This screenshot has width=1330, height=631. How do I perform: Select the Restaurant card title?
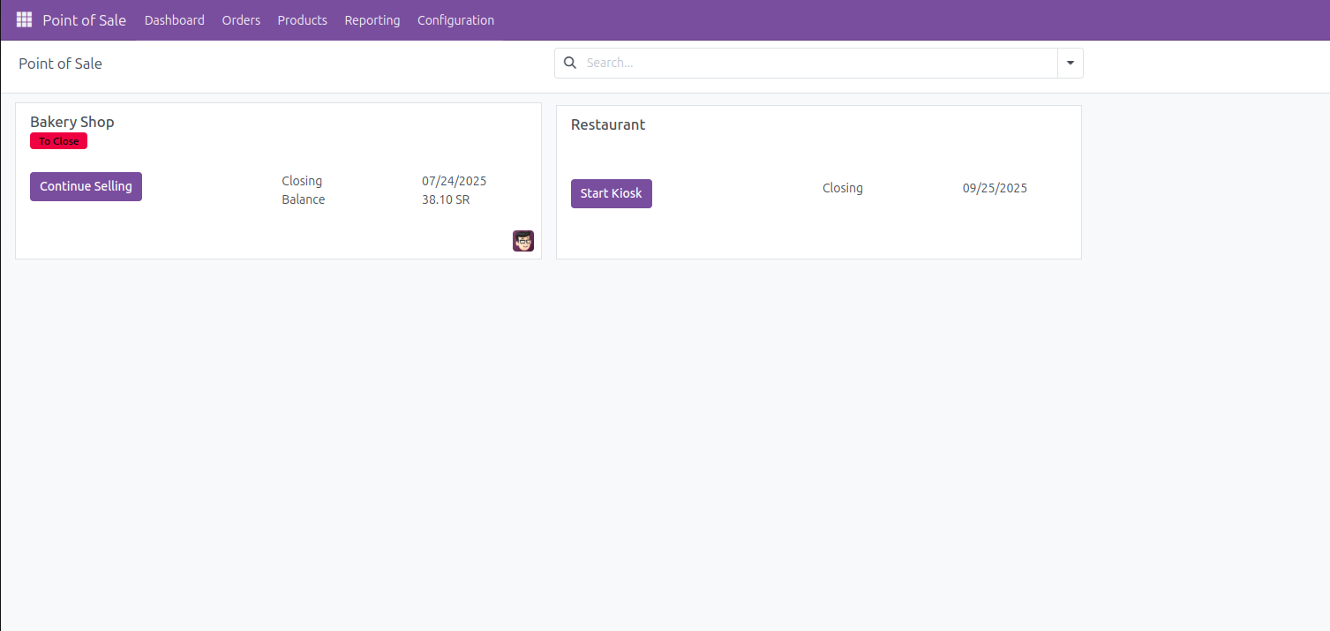(608, 124)
